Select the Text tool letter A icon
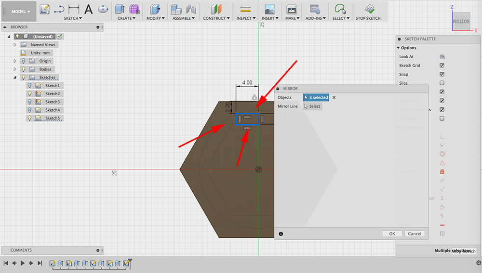This screenshot has height=273, width=482. [89, 9]
